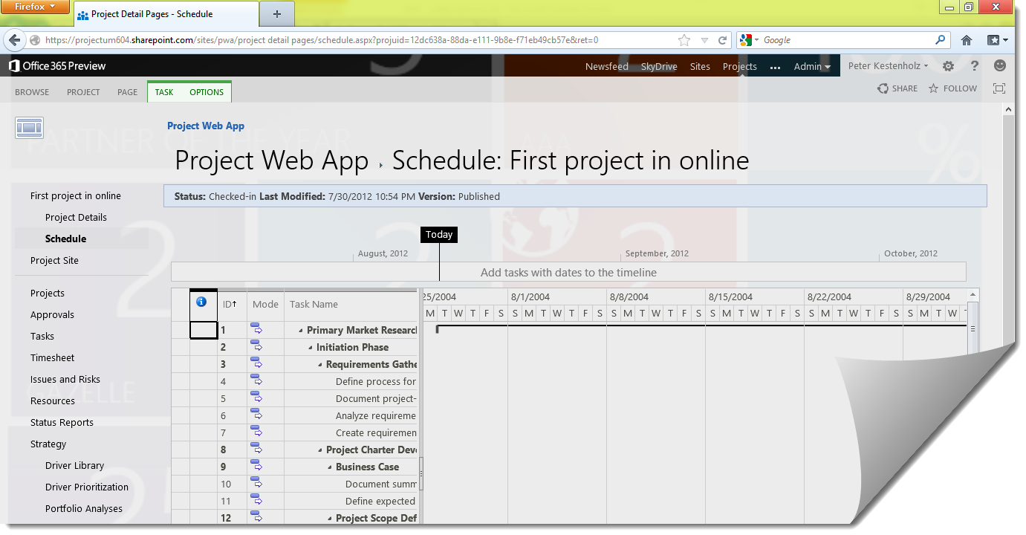
Task: Click the smiley feedback icon
Action: 1000,65
